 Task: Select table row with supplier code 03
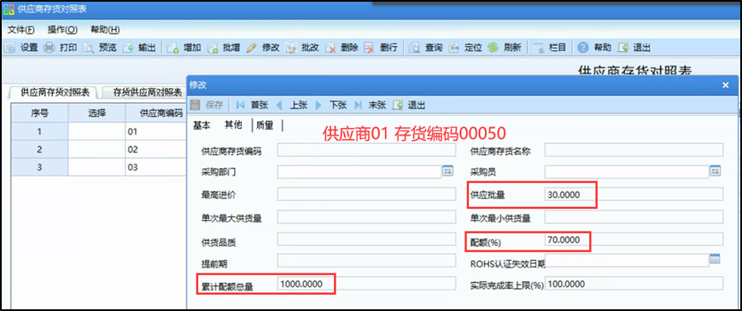click(x=98, y=168)
